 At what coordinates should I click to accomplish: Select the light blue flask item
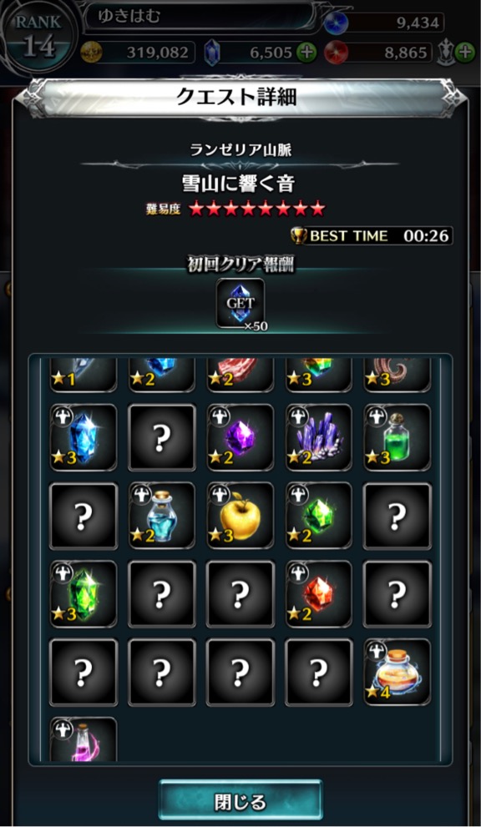pos(161,516)
